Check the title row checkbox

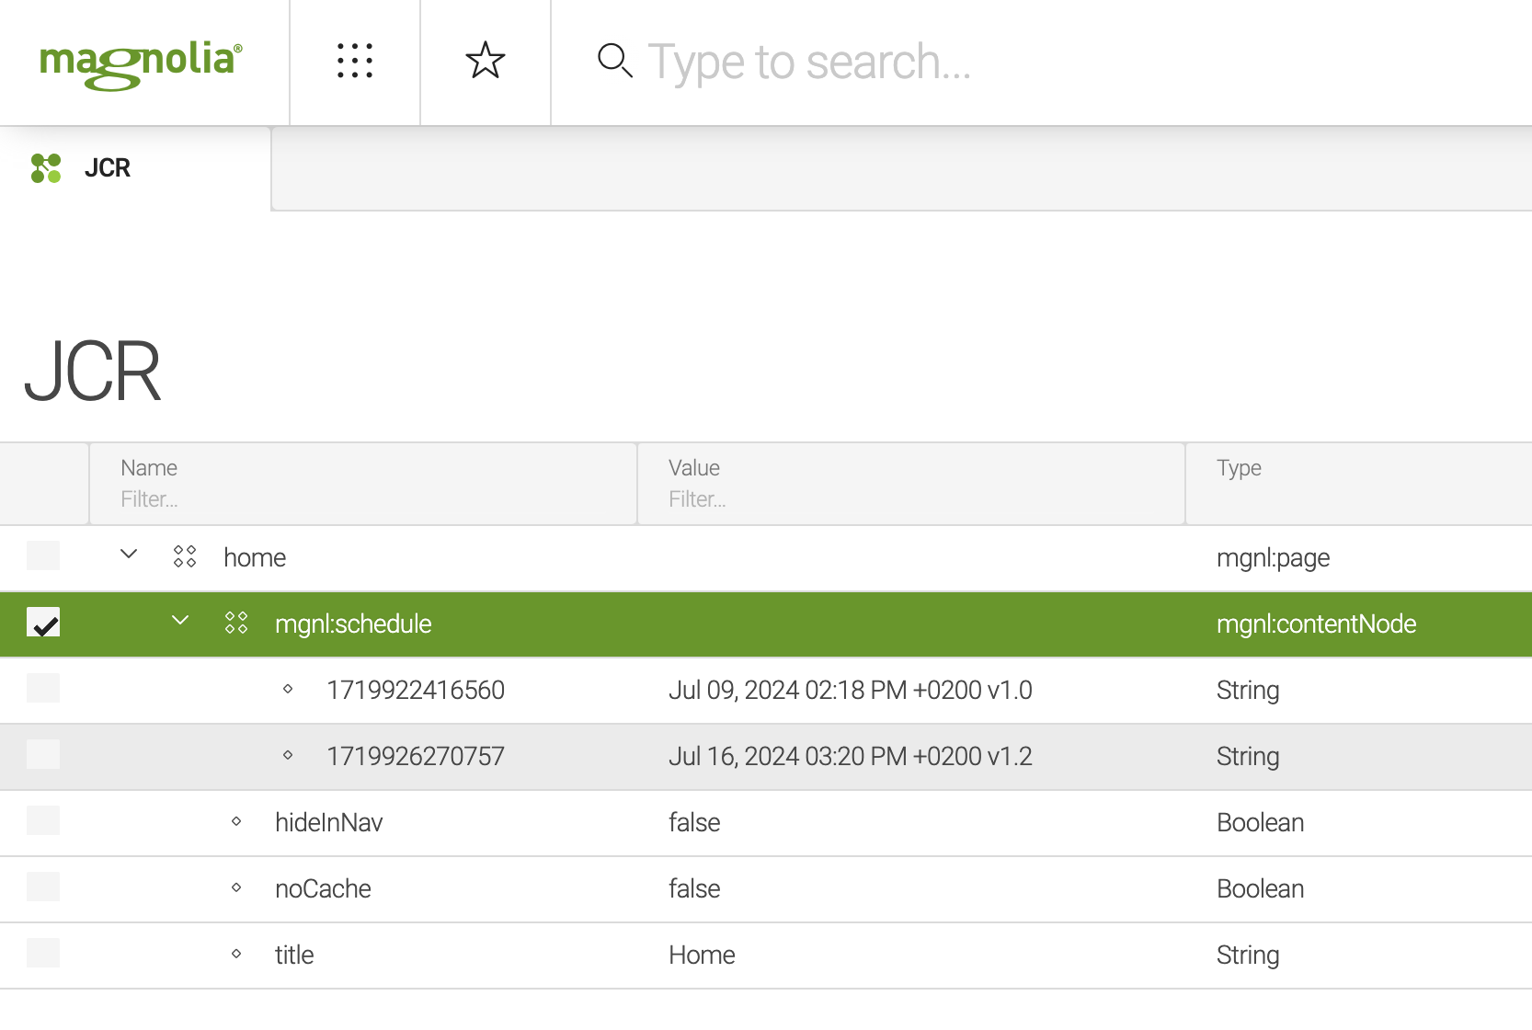[43, 953]
